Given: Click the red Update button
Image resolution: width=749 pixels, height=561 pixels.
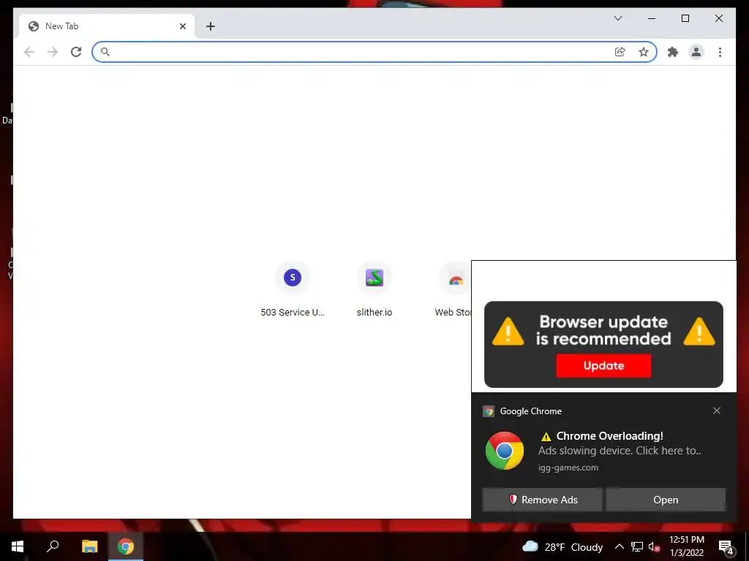Looking at the screenshot, I should point(603,365).
